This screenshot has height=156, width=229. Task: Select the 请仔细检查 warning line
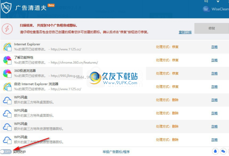pos(84,32)
